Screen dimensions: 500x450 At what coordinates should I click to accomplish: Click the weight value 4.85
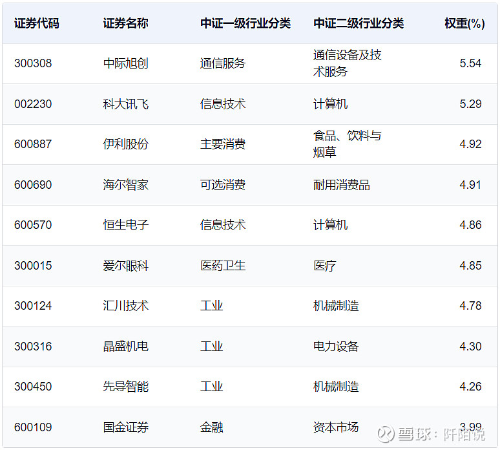click(470, 266)
